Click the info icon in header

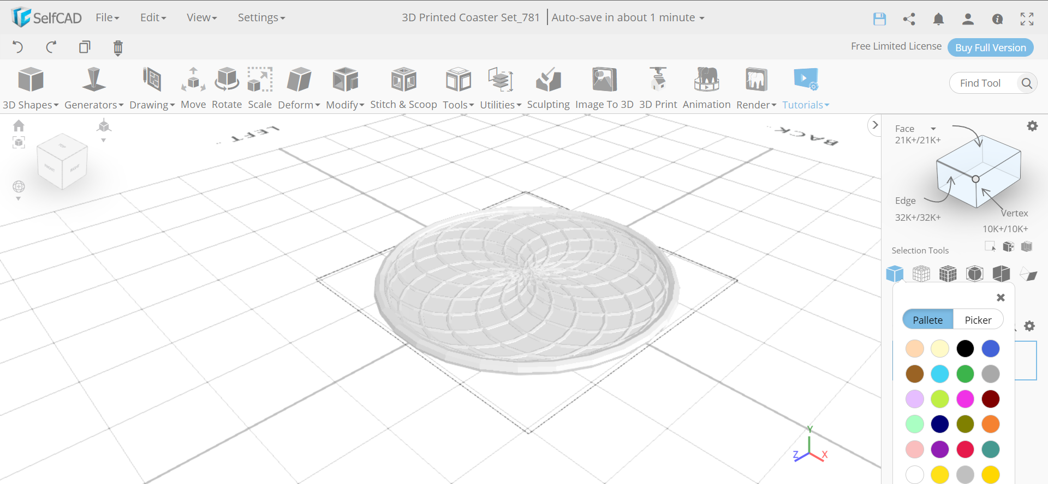point(997,19)
